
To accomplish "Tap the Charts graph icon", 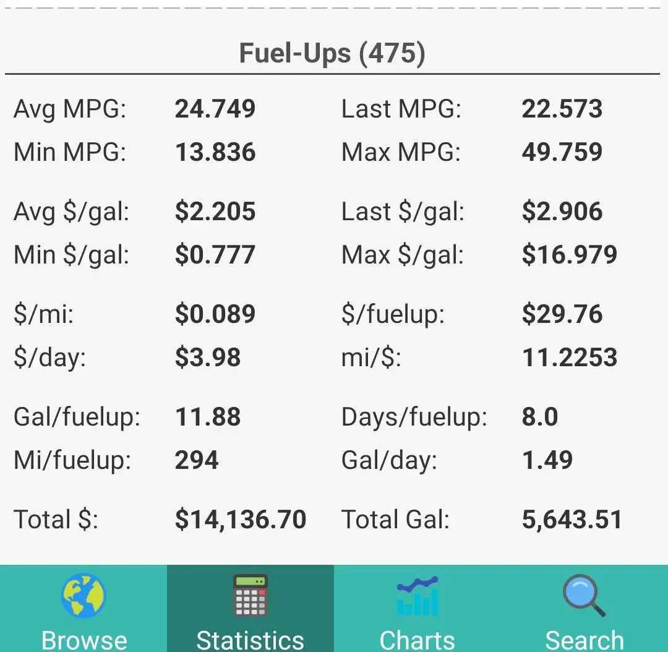I will [x=417, y=596].
